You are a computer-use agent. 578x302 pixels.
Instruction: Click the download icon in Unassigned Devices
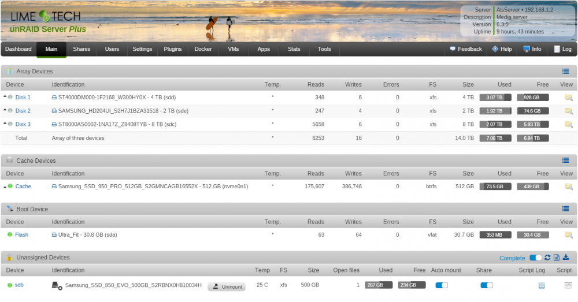(x=566, y=258)
